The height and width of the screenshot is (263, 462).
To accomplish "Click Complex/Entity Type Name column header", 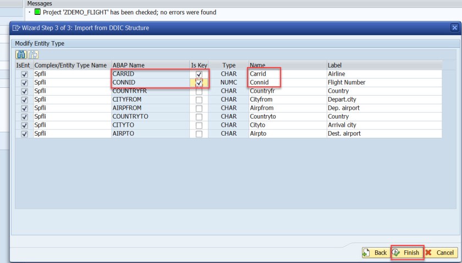I will coord(72,65).
